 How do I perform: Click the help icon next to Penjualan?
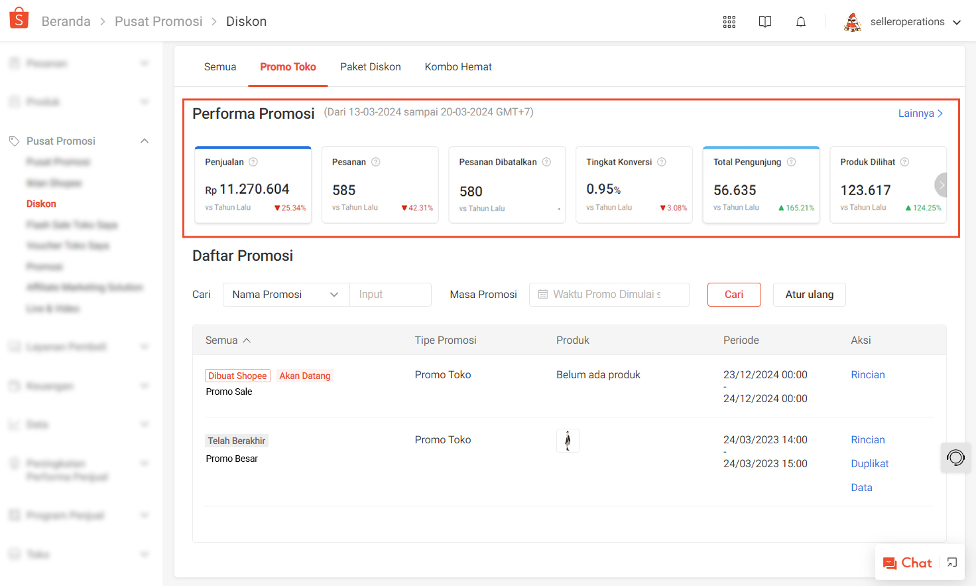tap(253, 162)
